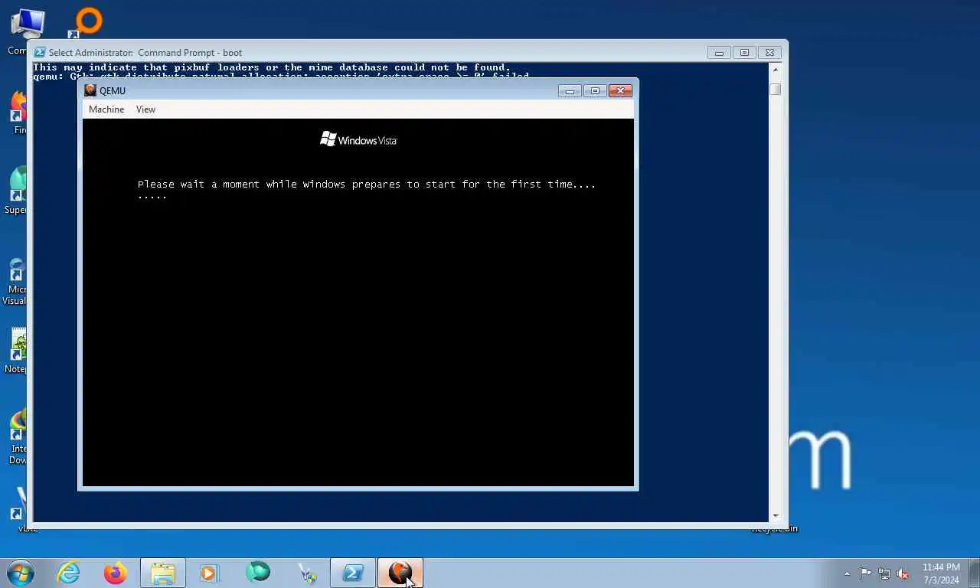The width and height of the screenshot is (980, 588).
Task: Open the Machine menu in QEMU
Action: point(106,109)
